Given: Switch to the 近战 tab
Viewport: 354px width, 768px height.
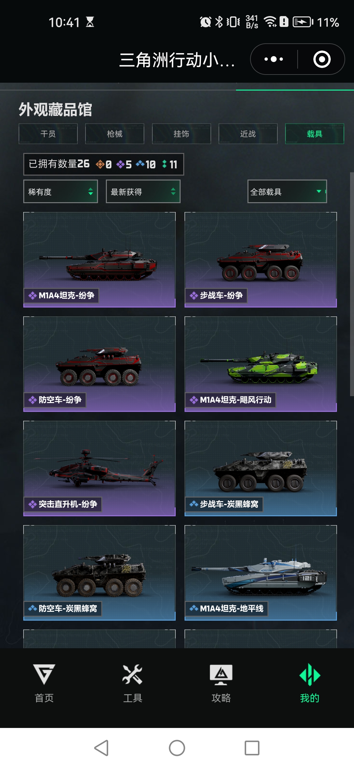Looking at the screenshot, I should tap(248, 134).
